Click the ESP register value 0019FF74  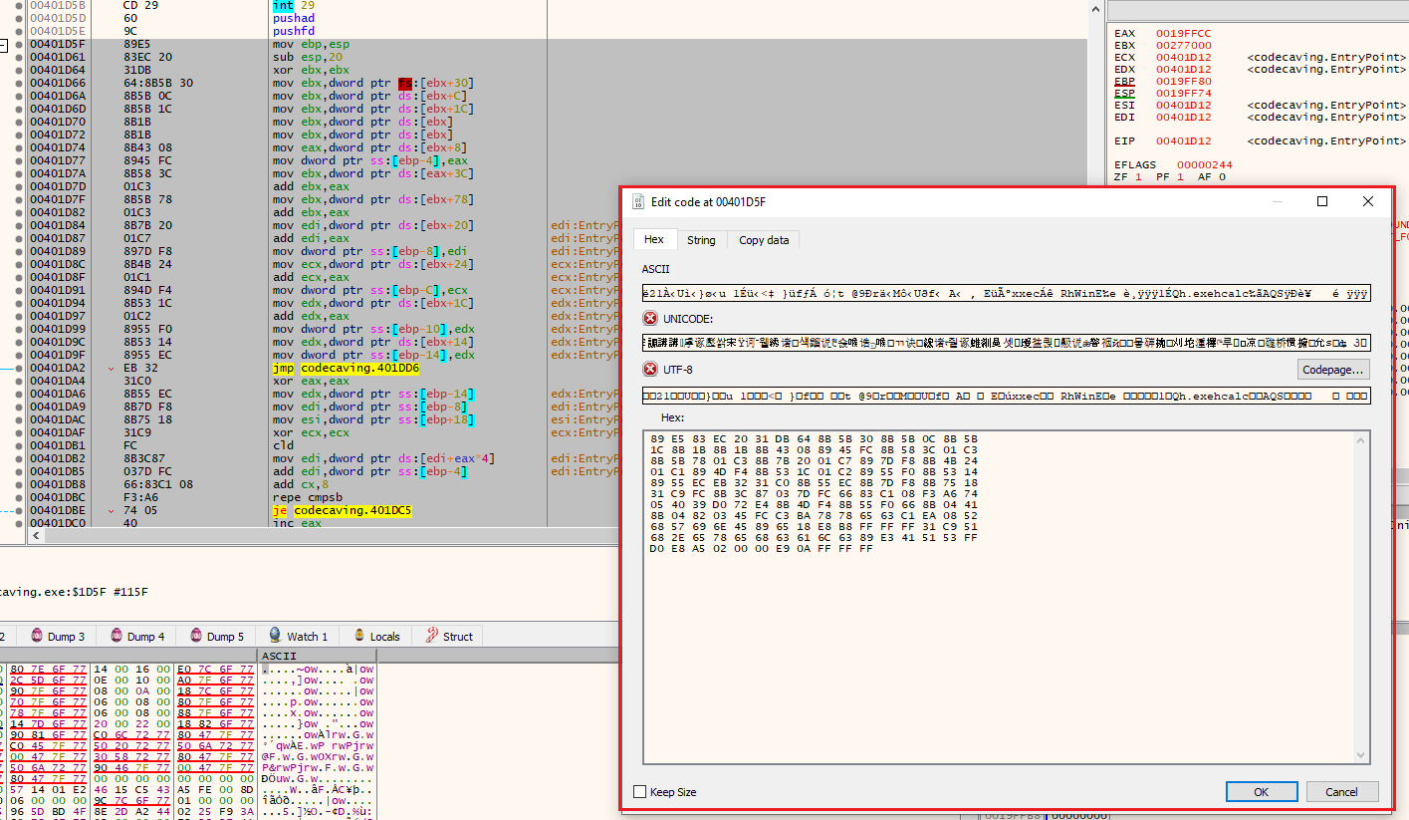point(1183,93)
